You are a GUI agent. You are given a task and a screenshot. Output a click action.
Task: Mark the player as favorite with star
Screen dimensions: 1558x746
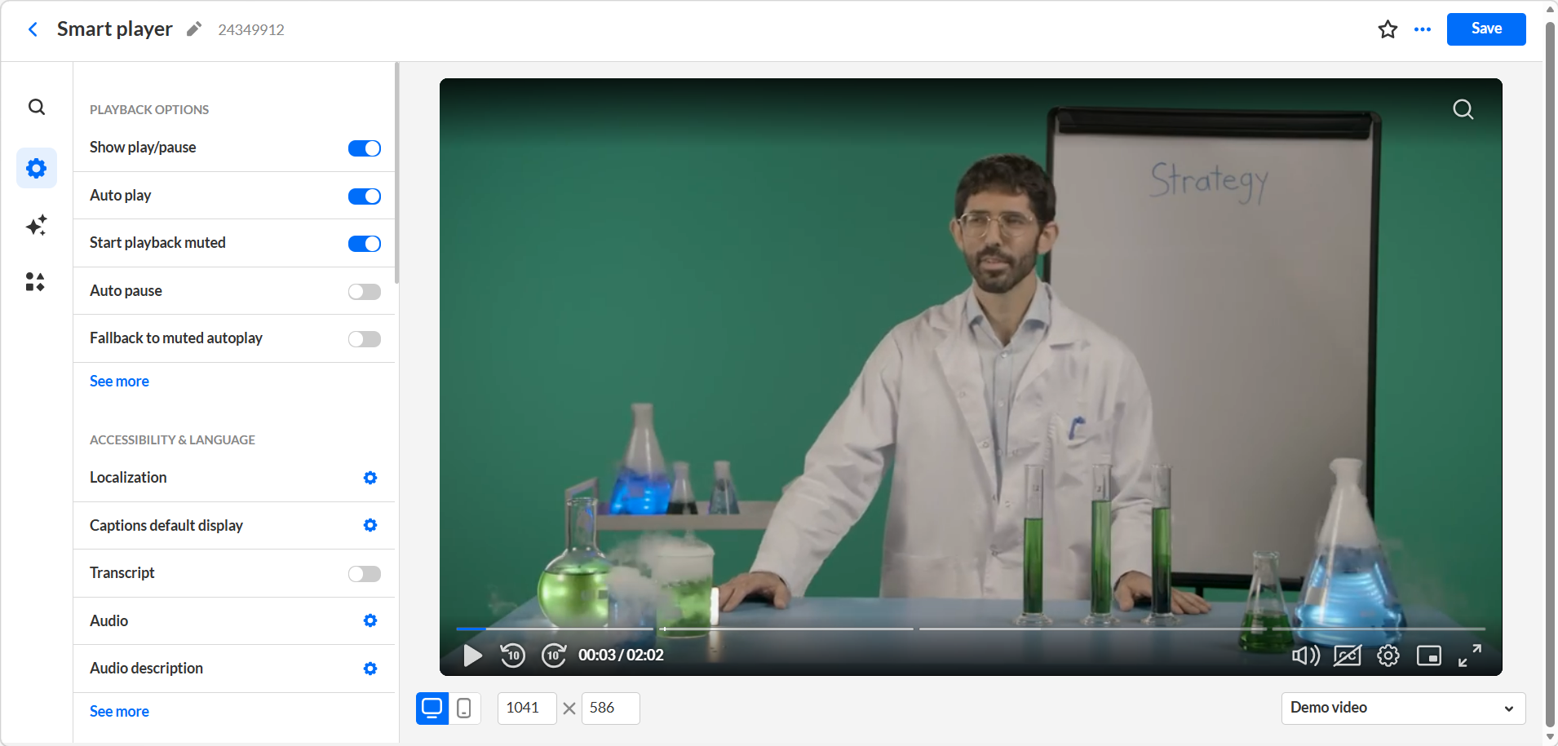pos(1388,29)
